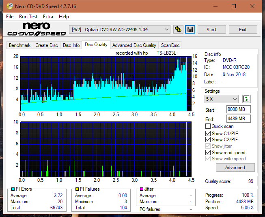Close the Nero CD-DVD Speed window

click(252, 6)
